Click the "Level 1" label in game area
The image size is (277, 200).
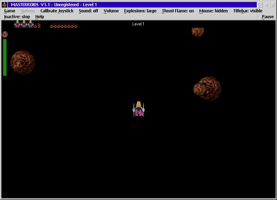pyautogui.click(x=138, y=24)
